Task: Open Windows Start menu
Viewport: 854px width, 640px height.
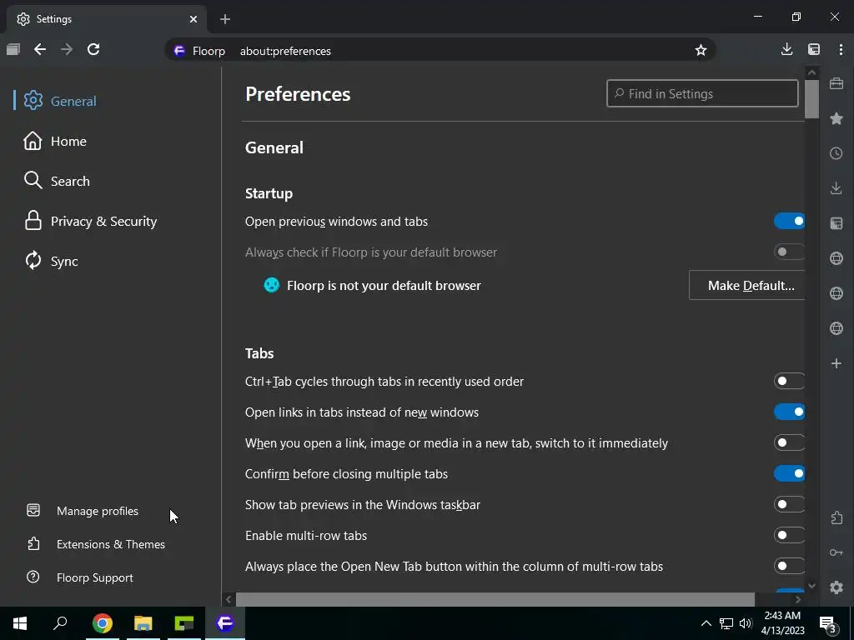Action: 20,622
